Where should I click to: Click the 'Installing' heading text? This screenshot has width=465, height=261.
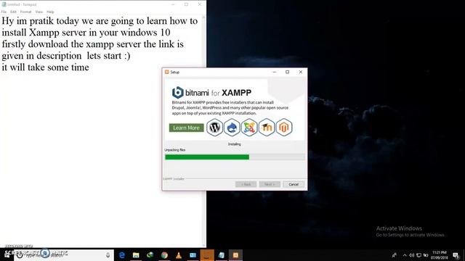click(x=234, y=144)
